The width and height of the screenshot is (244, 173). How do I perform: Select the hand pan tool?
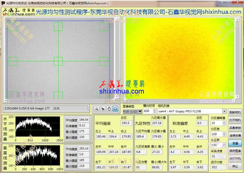point(109,109)
